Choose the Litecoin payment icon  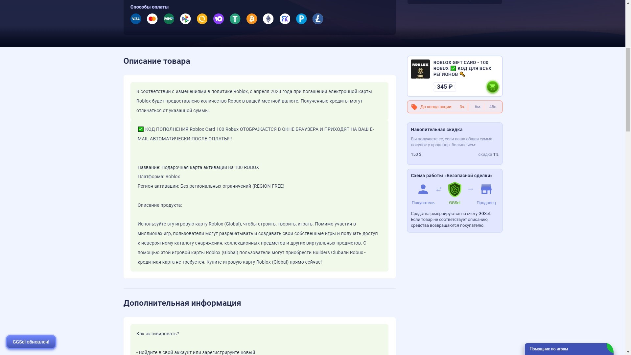pyautogui.click(x=318, y=19)
